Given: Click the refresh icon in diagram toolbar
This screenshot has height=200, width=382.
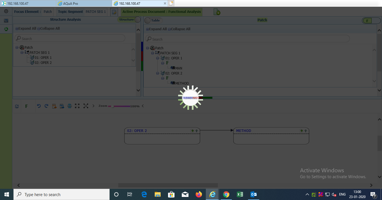Looking at the screenshot, I should 17,106.
